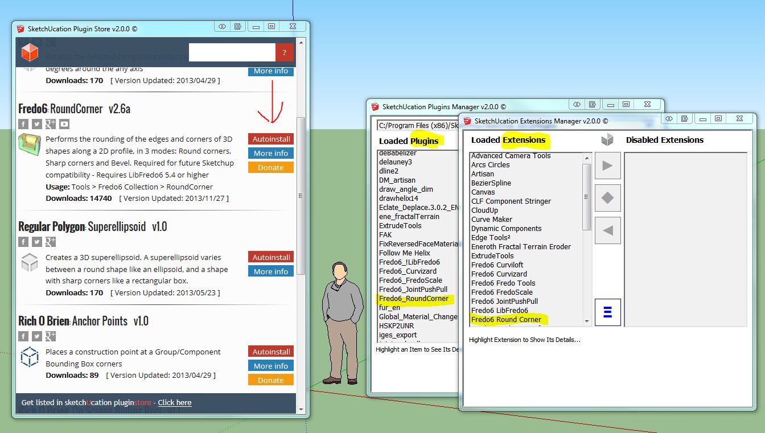Autoinstall the Fredo6 RoundCorner plugin
The image size is (765, 433).
click(271, 139)
